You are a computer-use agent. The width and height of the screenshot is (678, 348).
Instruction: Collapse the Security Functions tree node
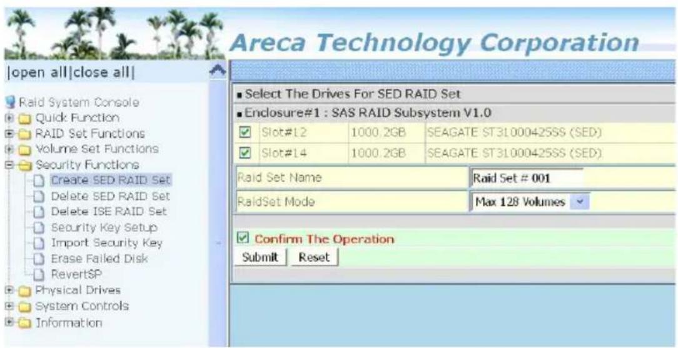pos(9,164)
